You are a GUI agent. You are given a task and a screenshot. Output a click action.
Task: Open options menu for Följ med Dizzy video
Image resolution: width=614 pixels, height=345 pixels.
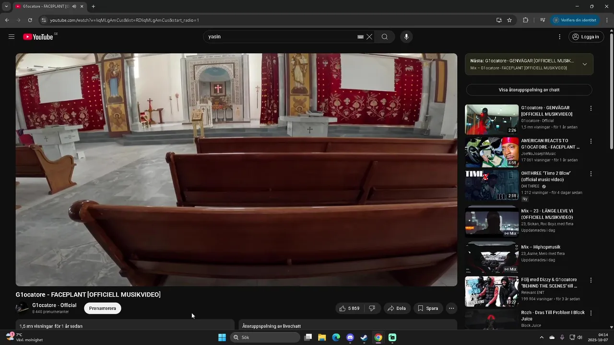[591, 280]
